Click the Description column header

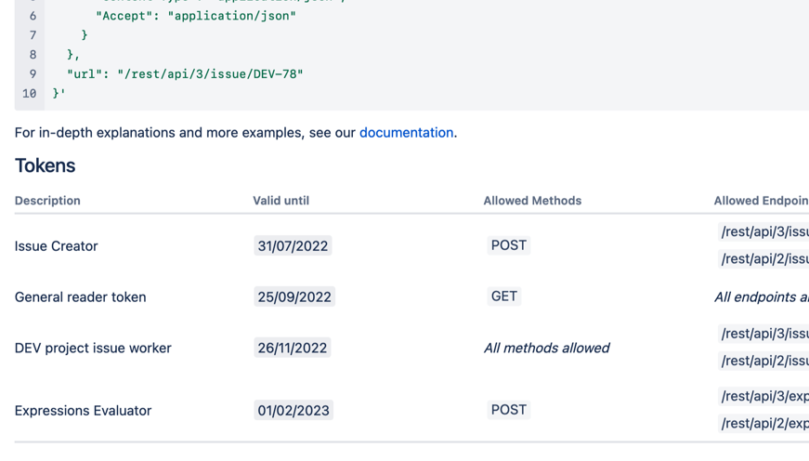point(47,201)
